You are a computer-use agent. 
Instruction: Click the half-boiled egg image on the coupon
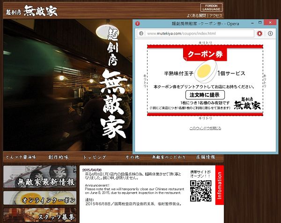click(206, 71)
